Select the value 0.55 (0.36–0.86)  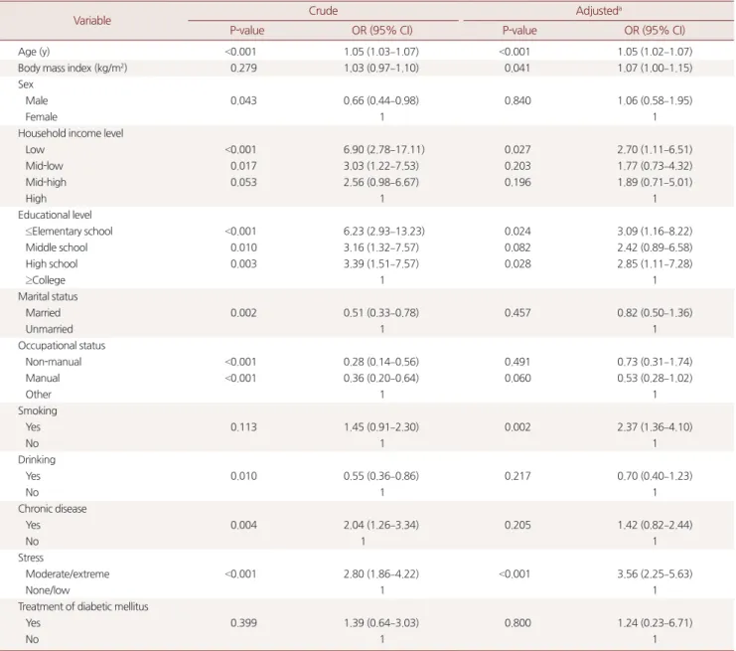[380, 476]
